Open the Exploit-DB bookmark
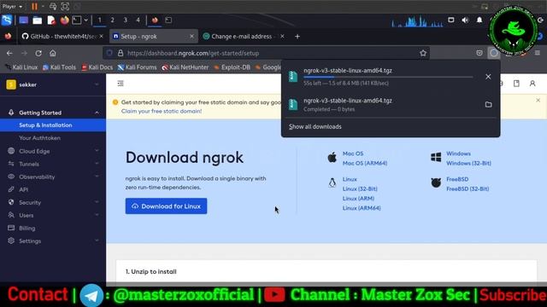547x307 pixels. coord(232,67)
